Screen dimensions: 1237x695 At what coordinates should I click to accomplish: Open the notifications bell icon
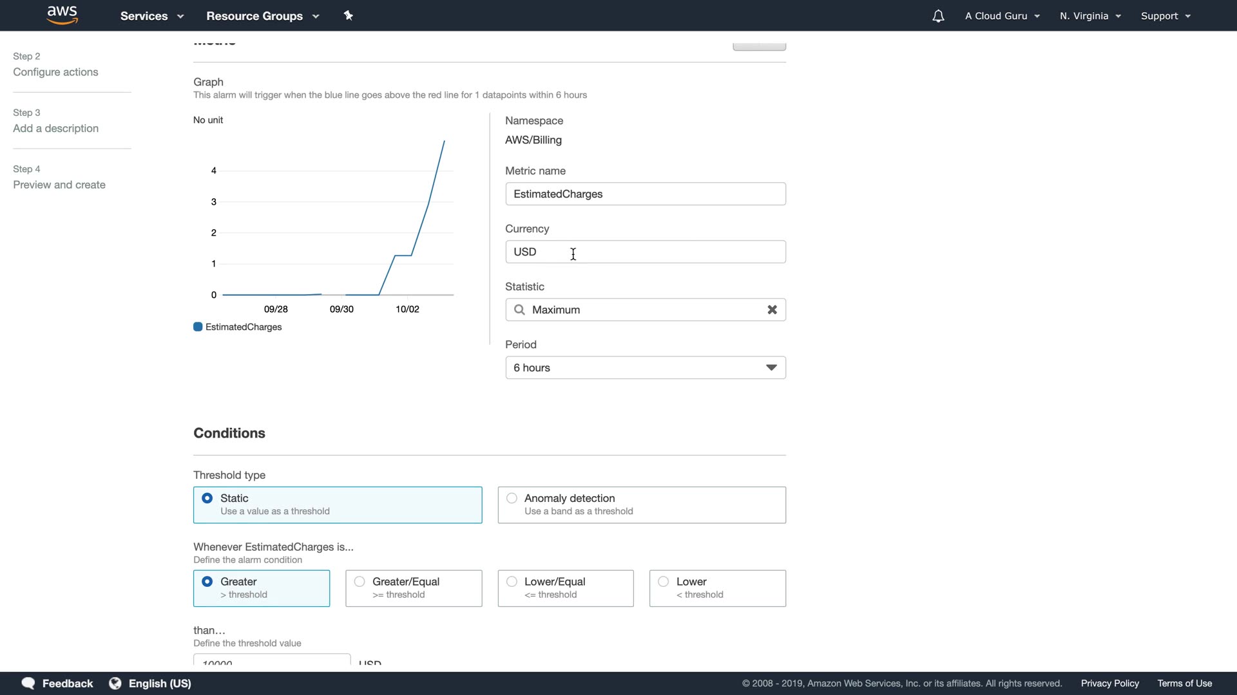click(x=938, y=16)
